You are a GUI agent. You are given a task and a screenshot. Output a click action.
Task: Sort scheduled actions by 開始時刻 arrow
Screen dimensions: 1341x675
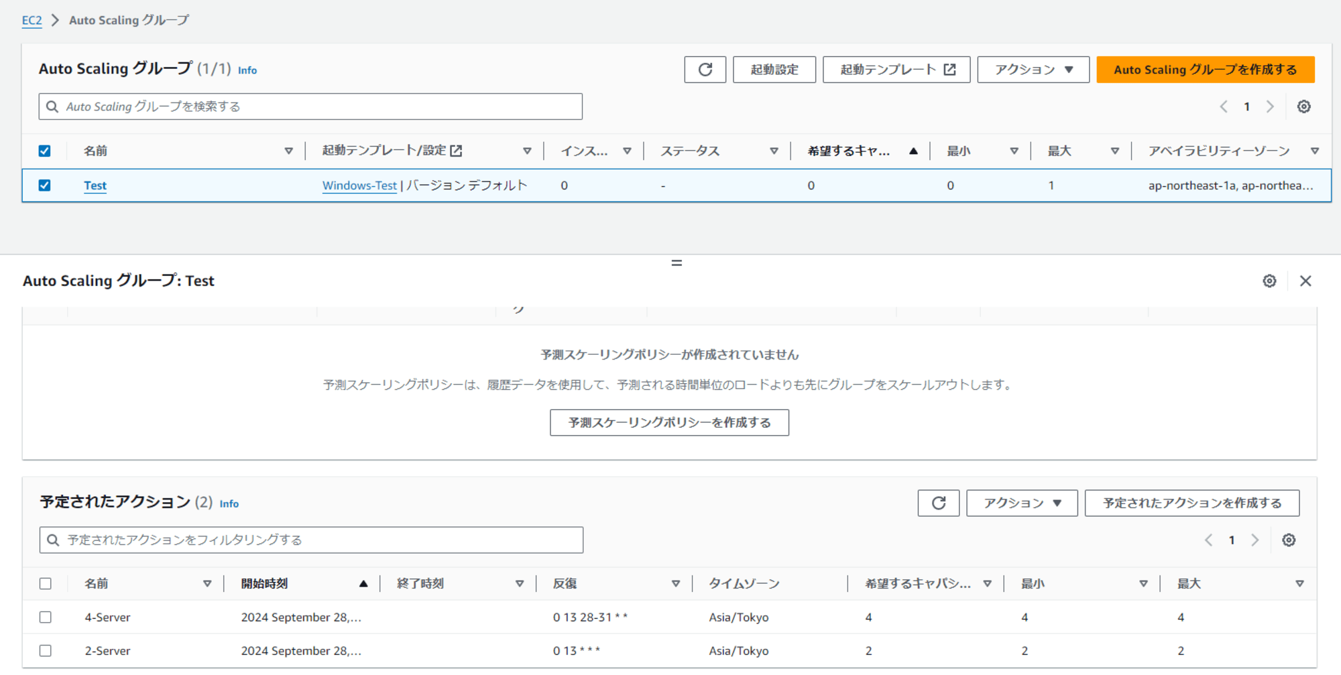pyautogui.click(x=363, y=583)
